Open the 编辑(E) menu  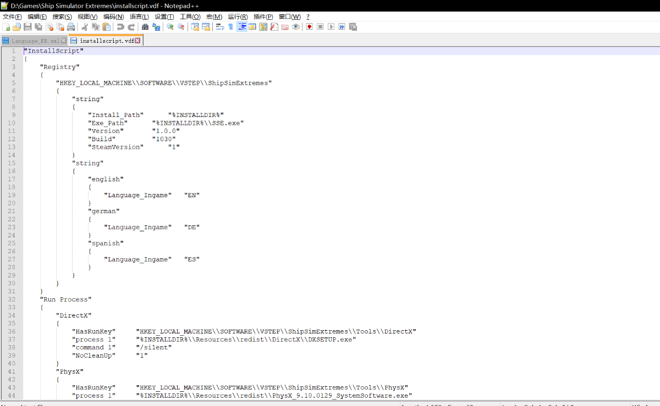click(x=37, y=17)
